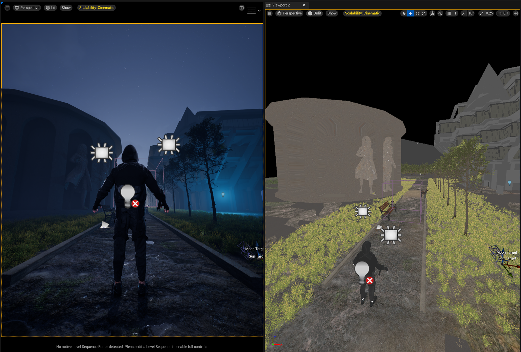
Task: Click Lit view mode button in left viewport
Action: click(50, 8)
